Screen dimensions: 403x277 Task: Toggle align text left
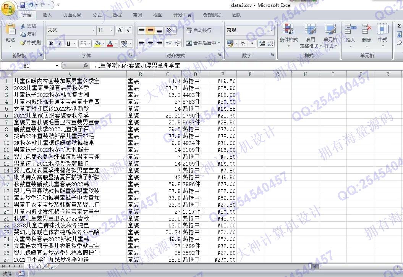coord(142,43)
